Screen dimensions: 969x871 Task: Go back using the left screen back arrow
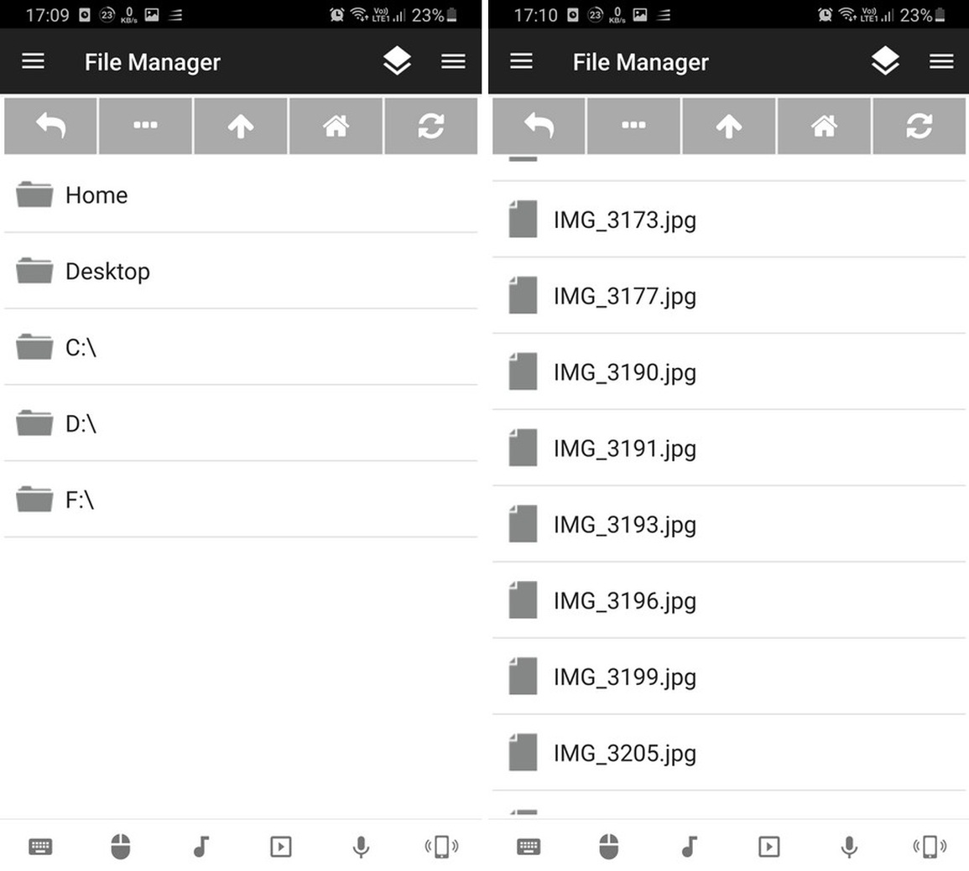pyautogui.click(x=50, y=126)
